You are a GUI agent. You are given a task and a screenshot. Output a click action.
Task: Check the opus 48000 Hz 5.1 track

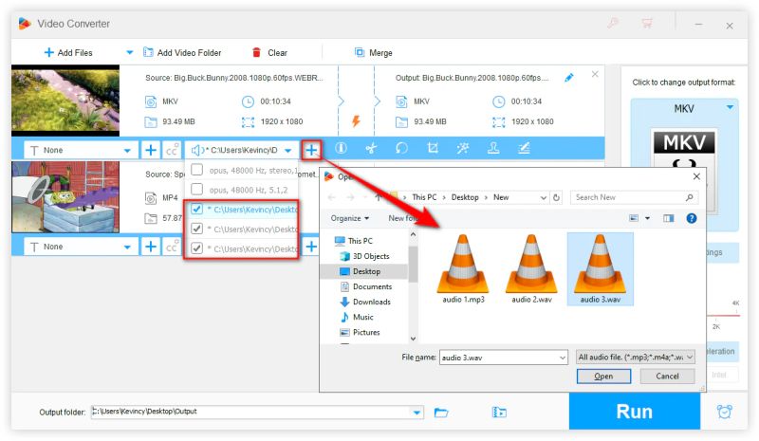pos(196,189)
